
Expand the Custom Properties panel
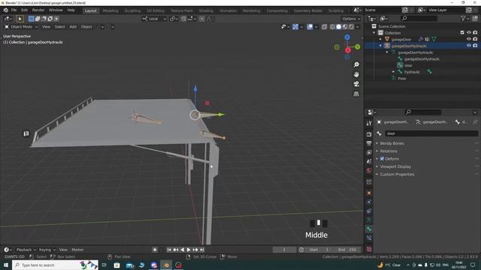coord(397,174)
